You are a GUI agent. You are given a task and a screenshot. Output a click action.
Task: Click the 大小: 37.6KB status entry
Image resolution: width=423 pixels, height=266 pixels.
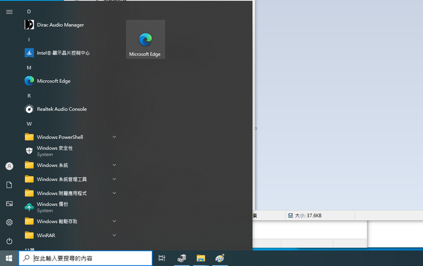(308, 216)
